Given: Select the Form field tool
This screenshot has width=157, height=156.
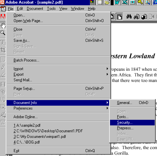Looking at the screenshot, I should 3,107.
